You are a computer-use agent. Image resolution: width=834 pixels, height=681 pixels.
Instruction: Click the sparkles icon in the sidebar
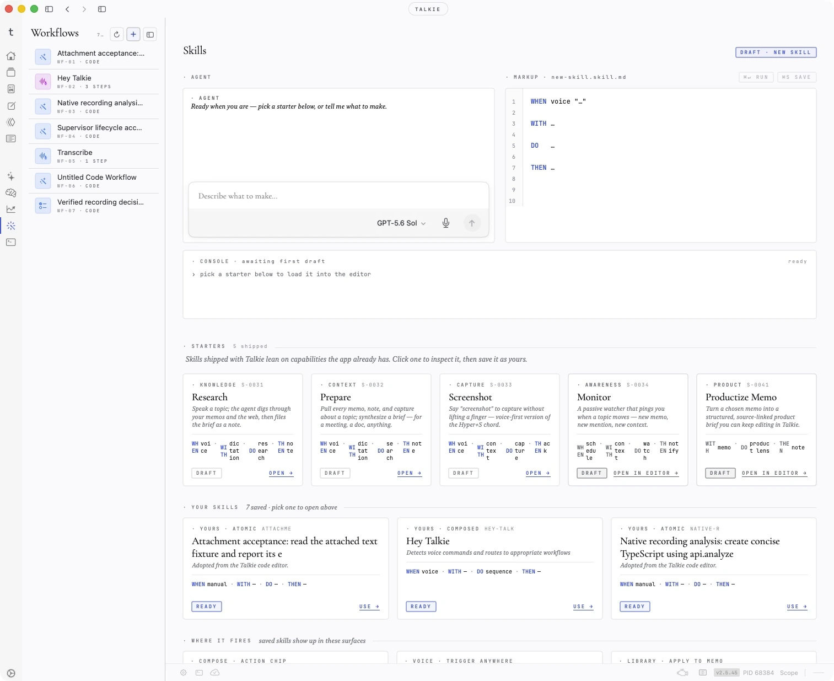(x=10, y=176)
